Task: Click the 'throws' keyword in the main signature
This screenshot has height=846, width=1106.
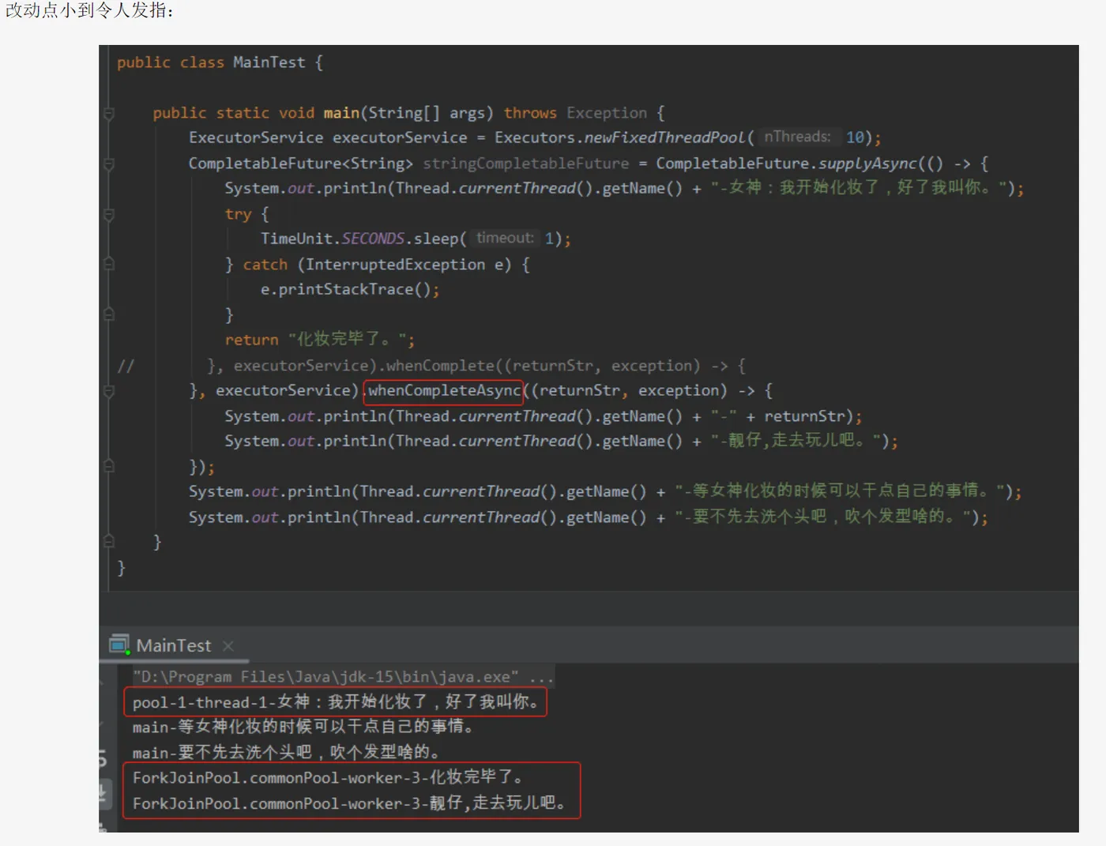Action: click(530, 113)
